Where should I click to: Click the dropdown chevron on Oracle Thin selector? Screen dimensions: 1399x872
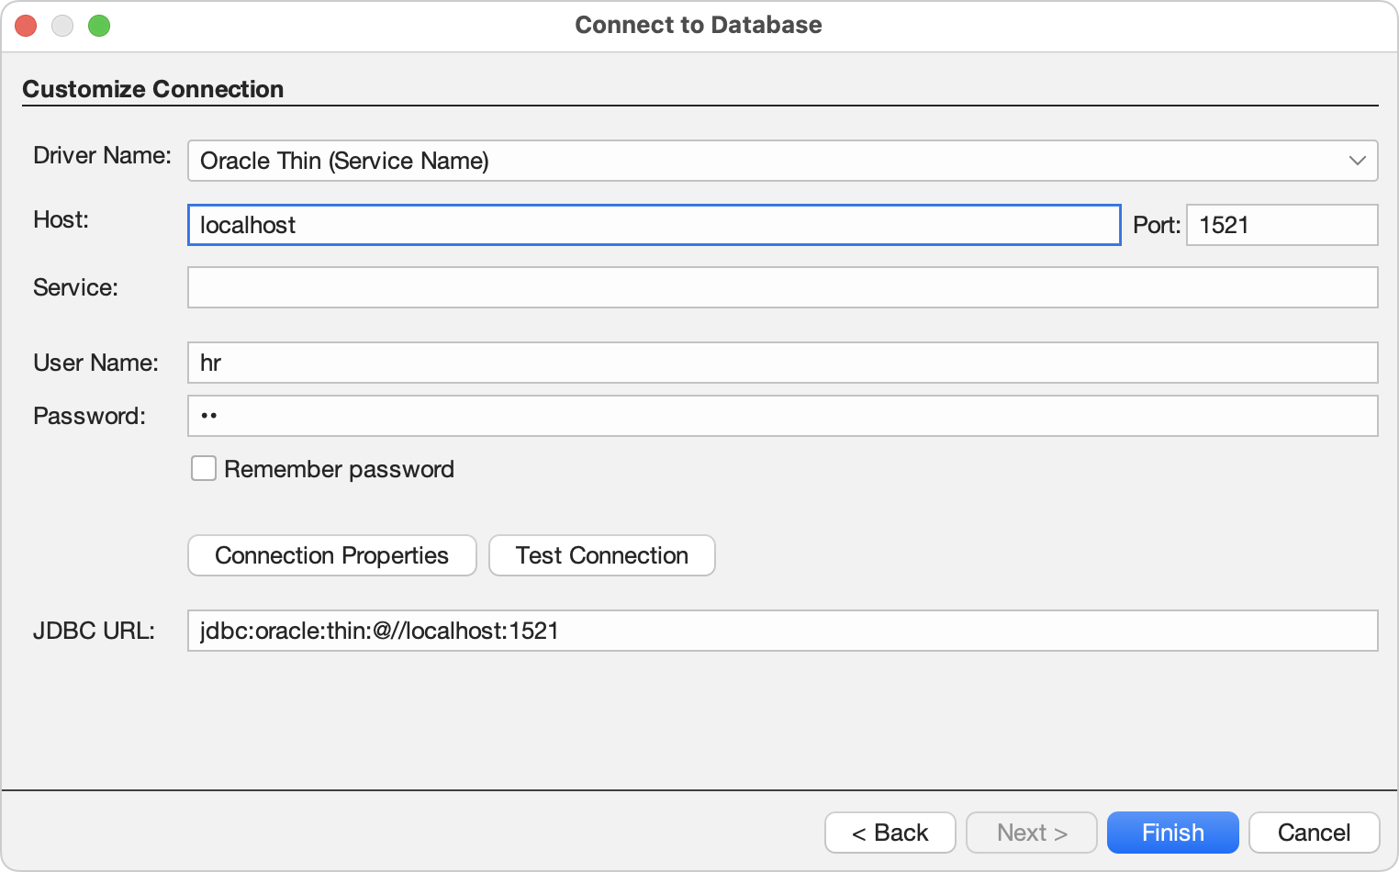click(x=1358, y=161)
